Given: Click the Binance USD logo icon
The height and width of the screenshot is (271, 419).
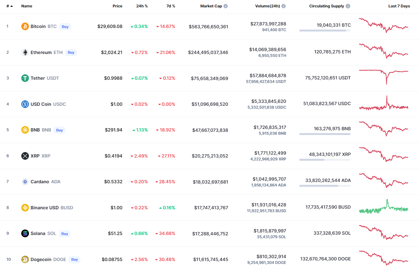Looking at the screenshot, I should coord(25,208).
